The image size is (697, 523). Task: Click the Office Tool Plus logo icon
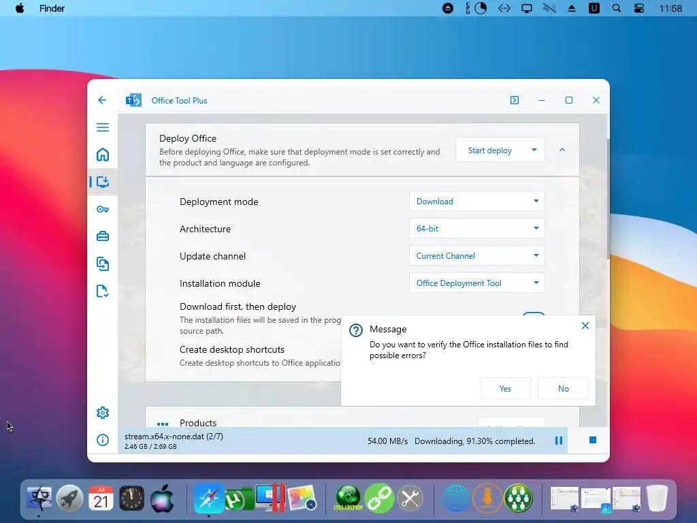coord(133,101)
